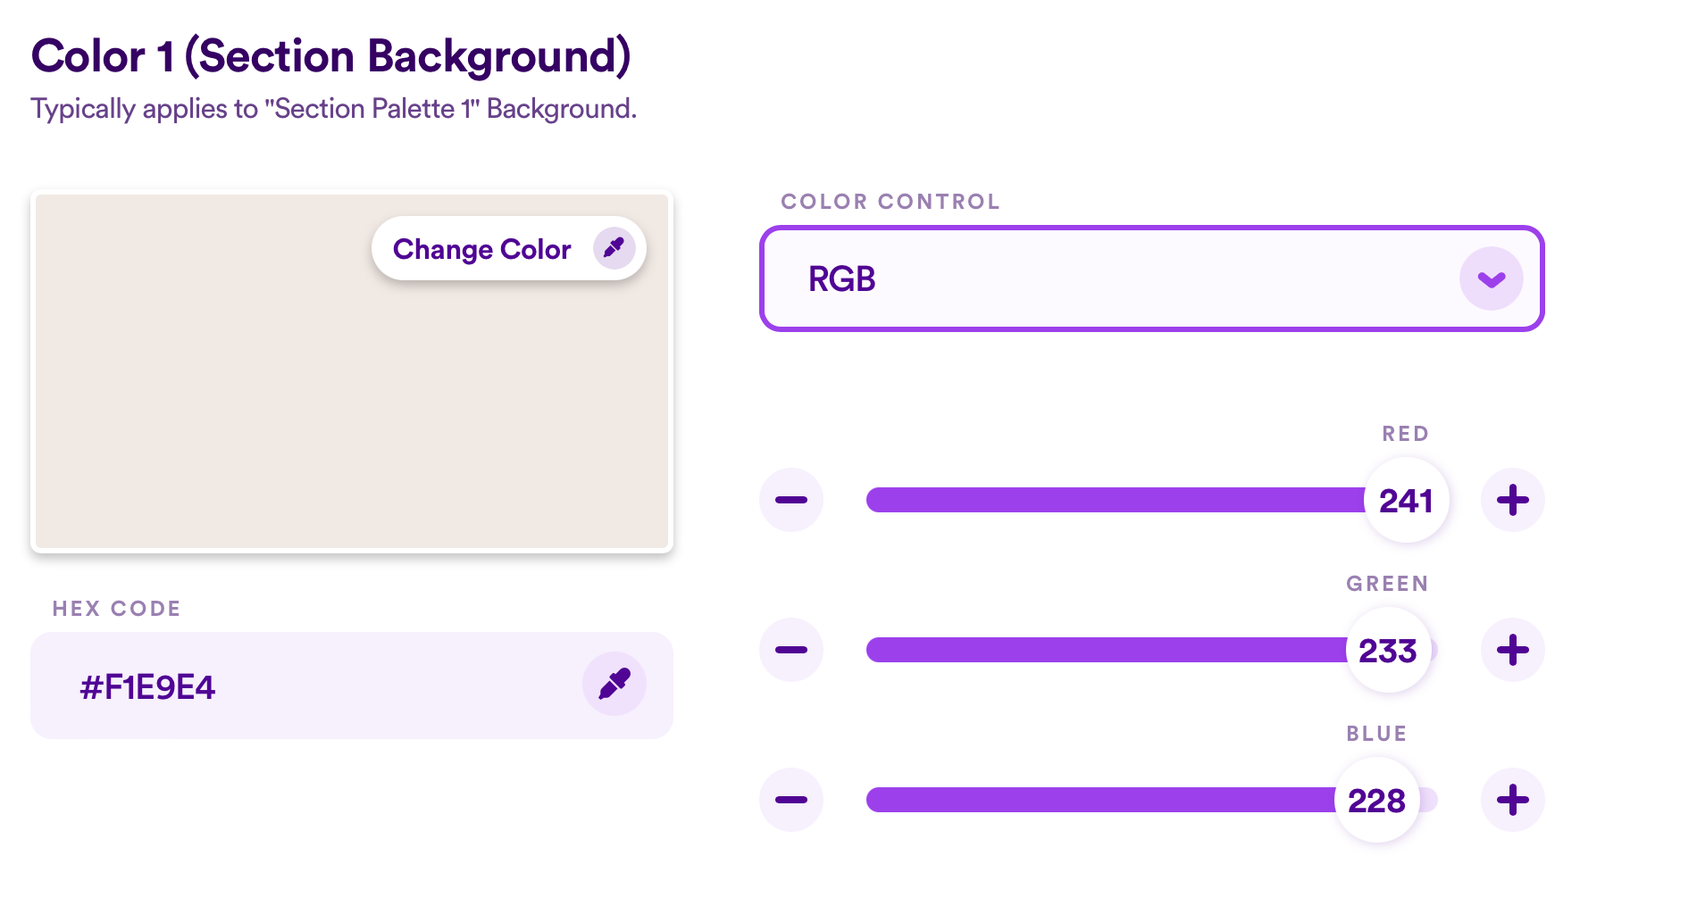Click the Color 1 Section Background heading
Screen dimensions: 1697x914
(x=331, y=56)
